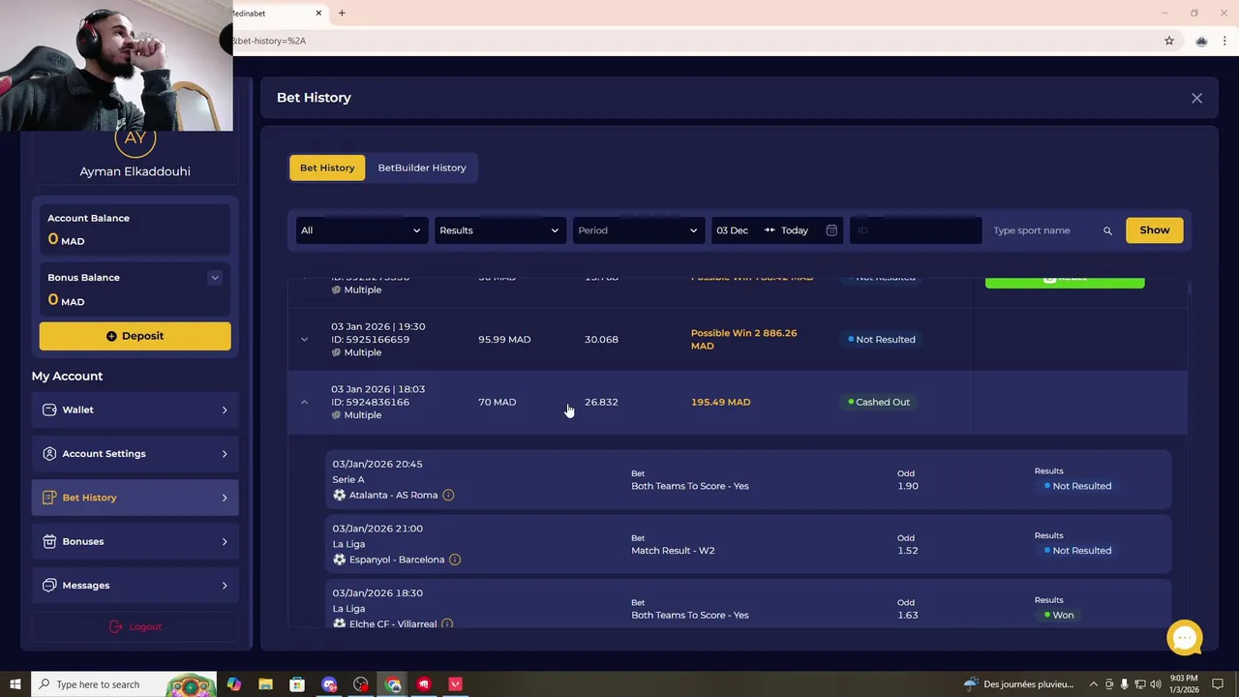Image resolution: width=1239 pixels, height=697 pixels.
Task: Click the volume icon in system tray
Action: (x=1155, y=684)
